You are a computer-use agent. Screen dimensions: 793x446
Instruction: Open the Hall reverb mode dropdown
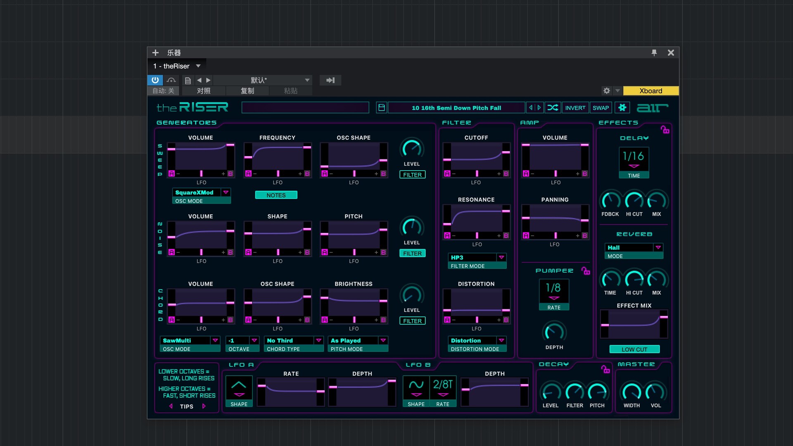tap(658, 247)
